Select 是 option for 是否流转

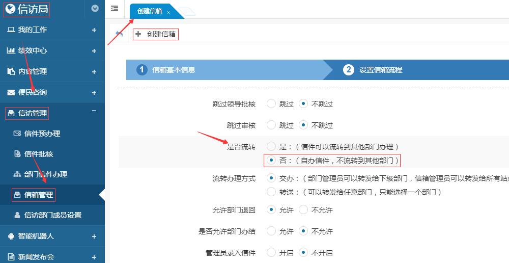pos(271,146)
